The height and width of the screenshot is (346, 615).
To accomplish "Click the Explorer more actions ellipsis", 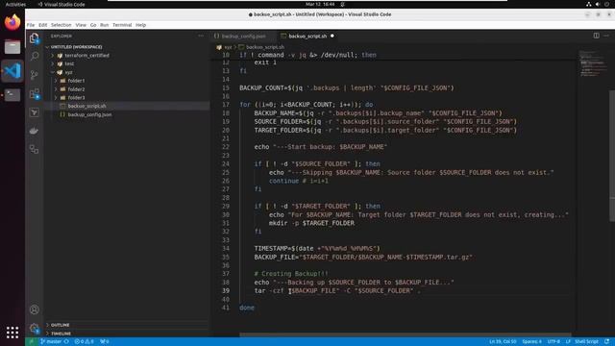I will tap(201, 36).
